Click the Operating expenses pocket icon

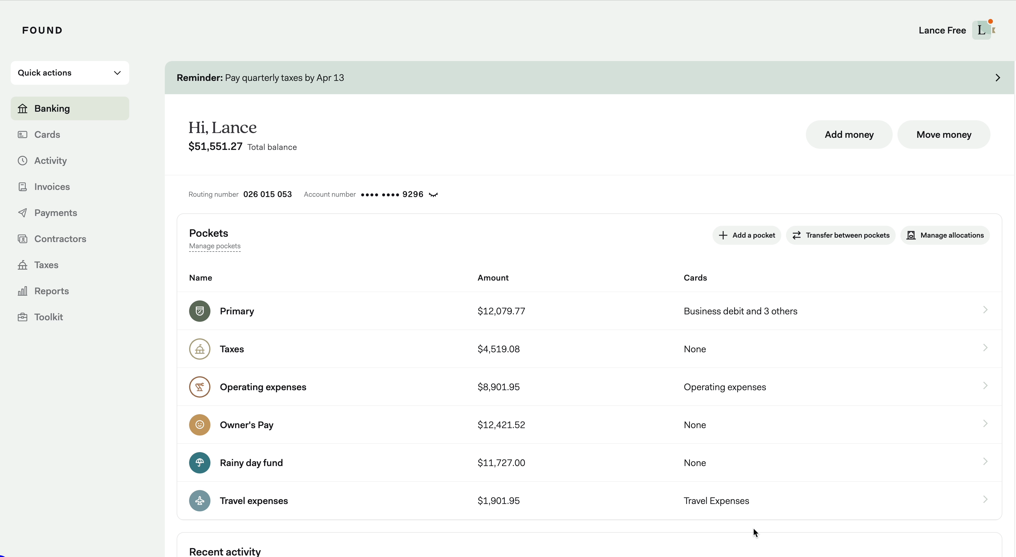(199, 387)
